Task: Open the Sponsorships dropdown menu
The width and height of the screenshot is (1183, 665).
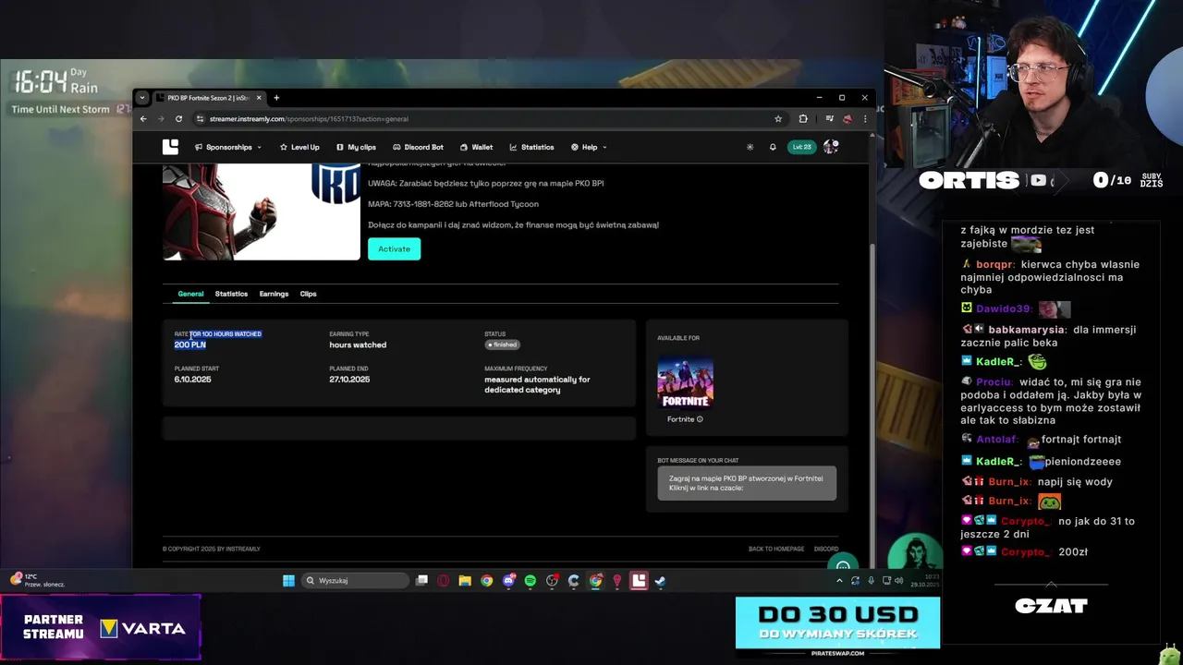Action: tap(228, 147)
